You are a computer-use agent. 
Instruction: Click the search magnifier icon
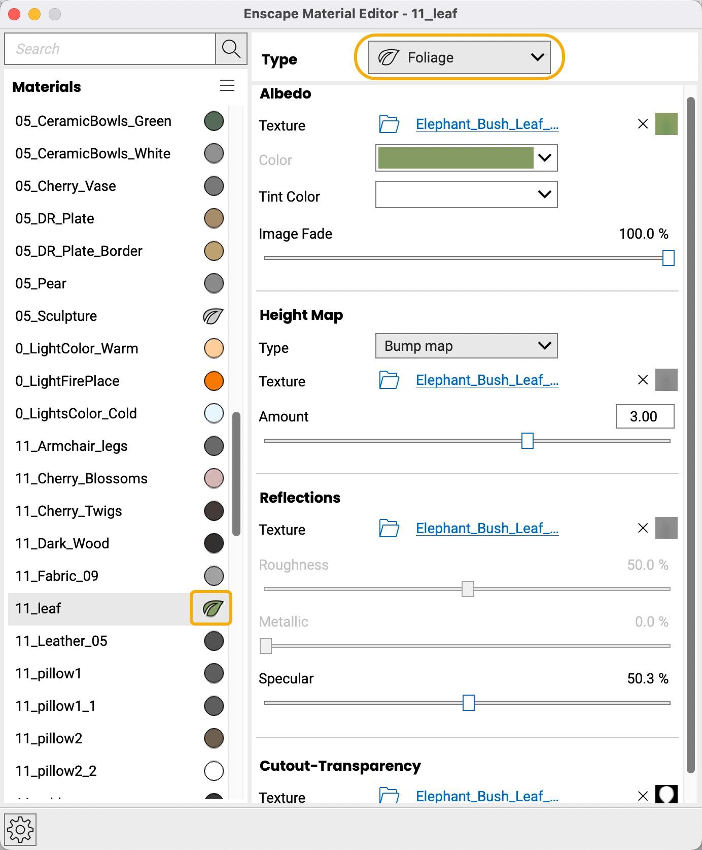231,49
